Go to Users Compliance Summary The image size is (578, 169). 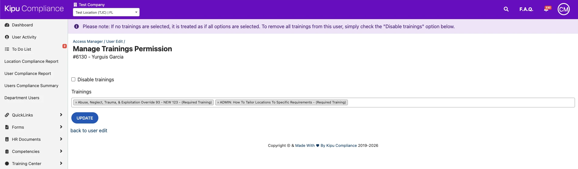point(31,86)
